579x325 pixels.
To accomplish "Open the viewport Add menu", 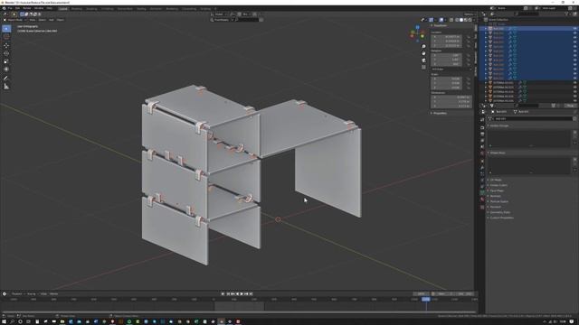I will coord(52,20).
